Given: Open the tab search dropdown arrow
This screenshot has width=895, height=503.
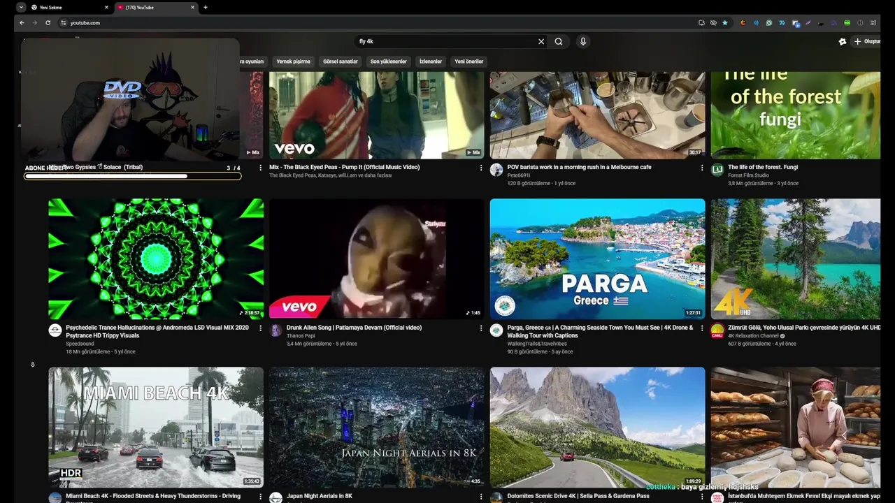Looking at the screenshot, I should pos(21,7).
